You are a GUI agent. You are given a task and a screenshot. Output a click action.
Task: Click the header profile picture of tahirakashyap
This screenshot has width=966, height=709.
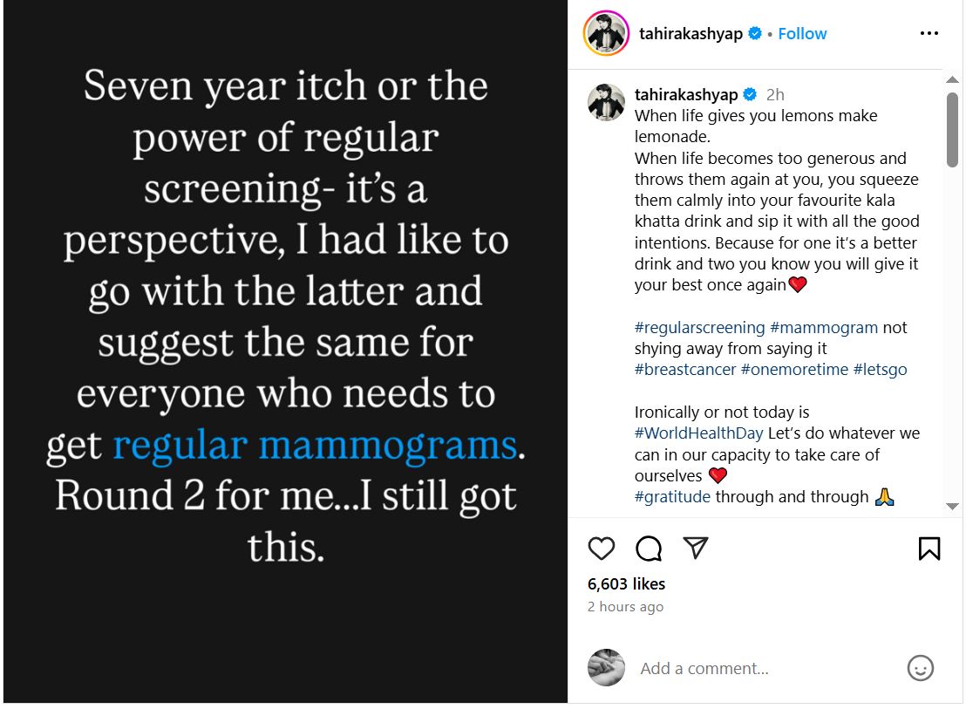(x=606, y=34)
